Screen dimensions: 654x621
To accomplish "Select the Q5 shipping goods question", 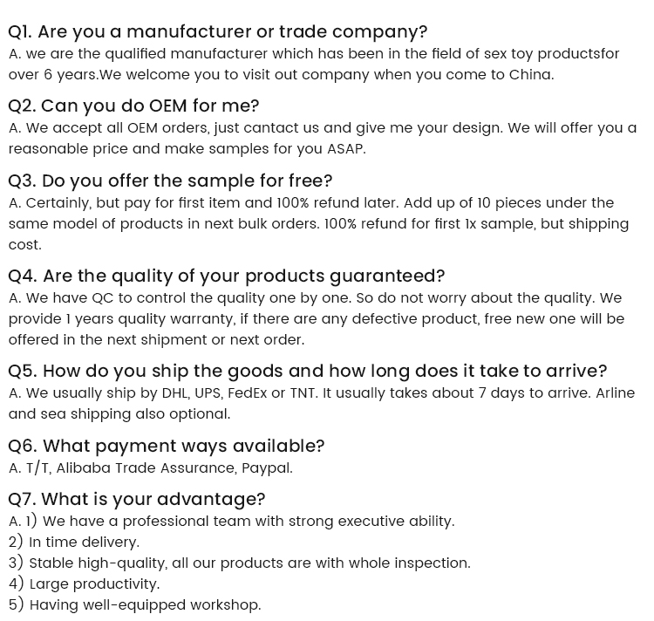I will [x=307, y=372].
